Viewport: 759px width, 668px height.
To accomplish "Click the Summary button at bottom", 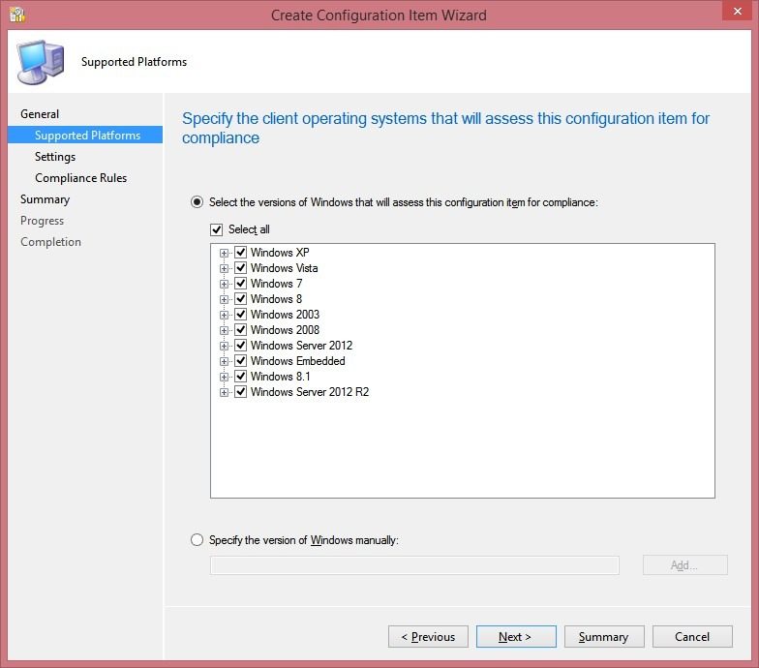I will (604, 637).
